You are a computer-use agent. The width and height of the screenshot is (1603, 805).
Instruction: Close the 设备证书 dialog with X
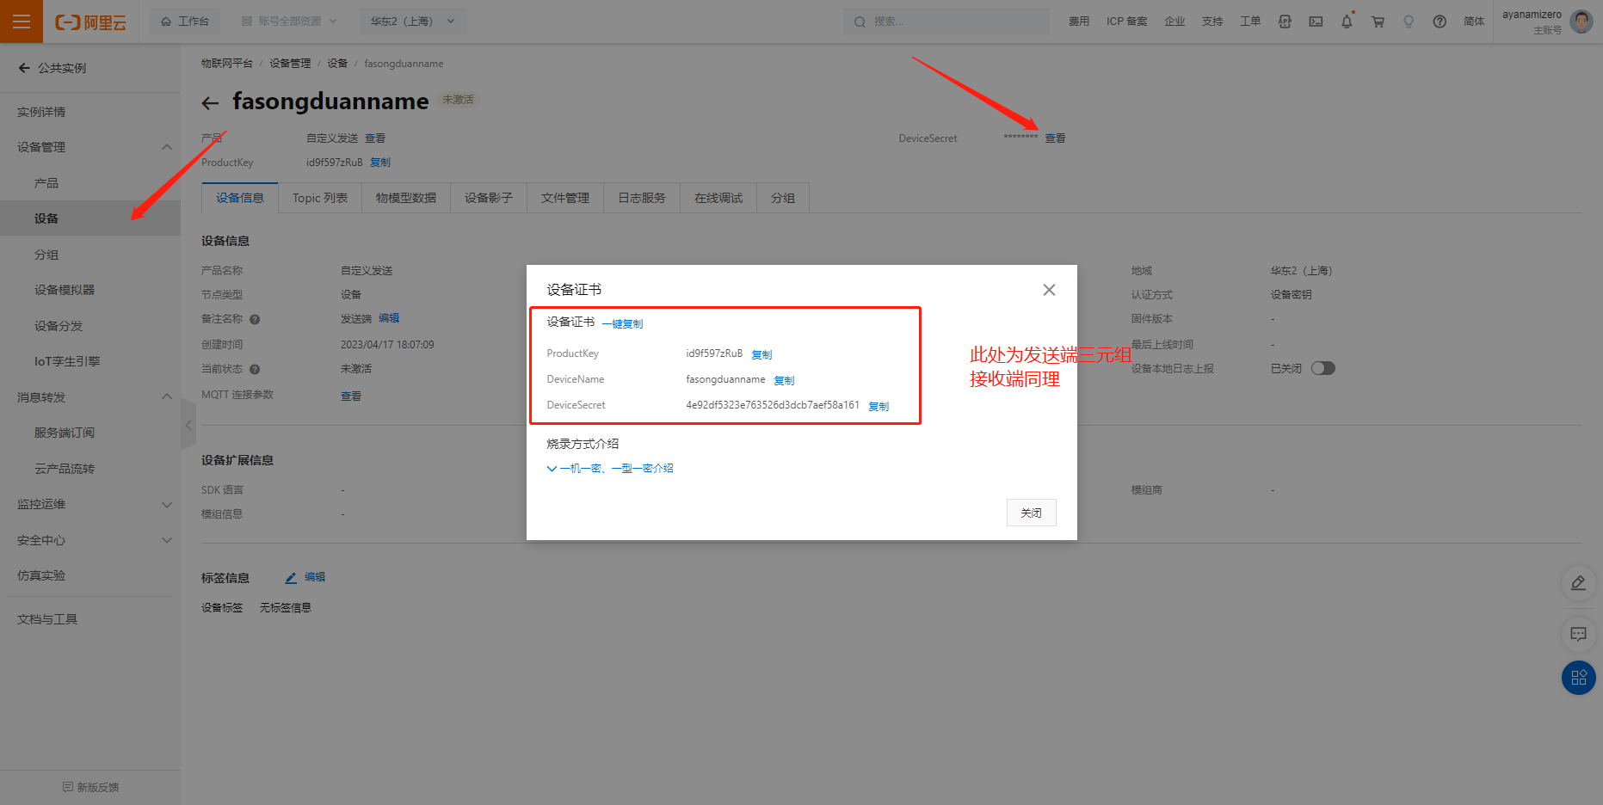pyautogui.click(x=1049, y=290)
